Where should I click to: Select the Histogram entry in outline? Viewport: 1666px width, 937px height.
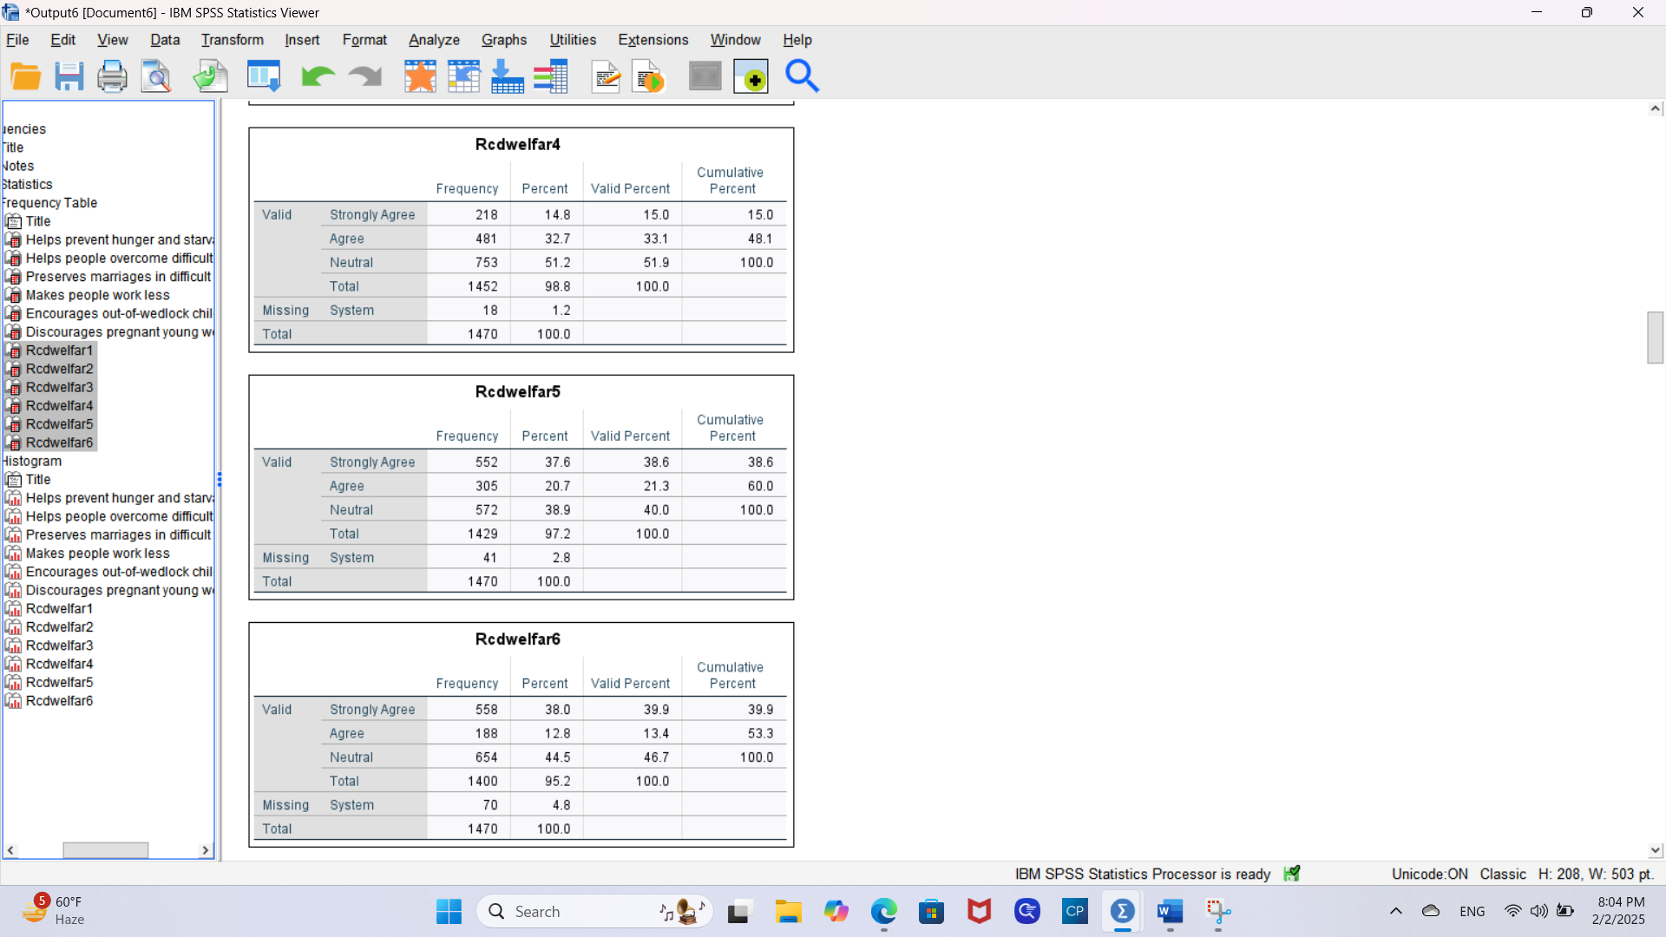tap(31, 461)
